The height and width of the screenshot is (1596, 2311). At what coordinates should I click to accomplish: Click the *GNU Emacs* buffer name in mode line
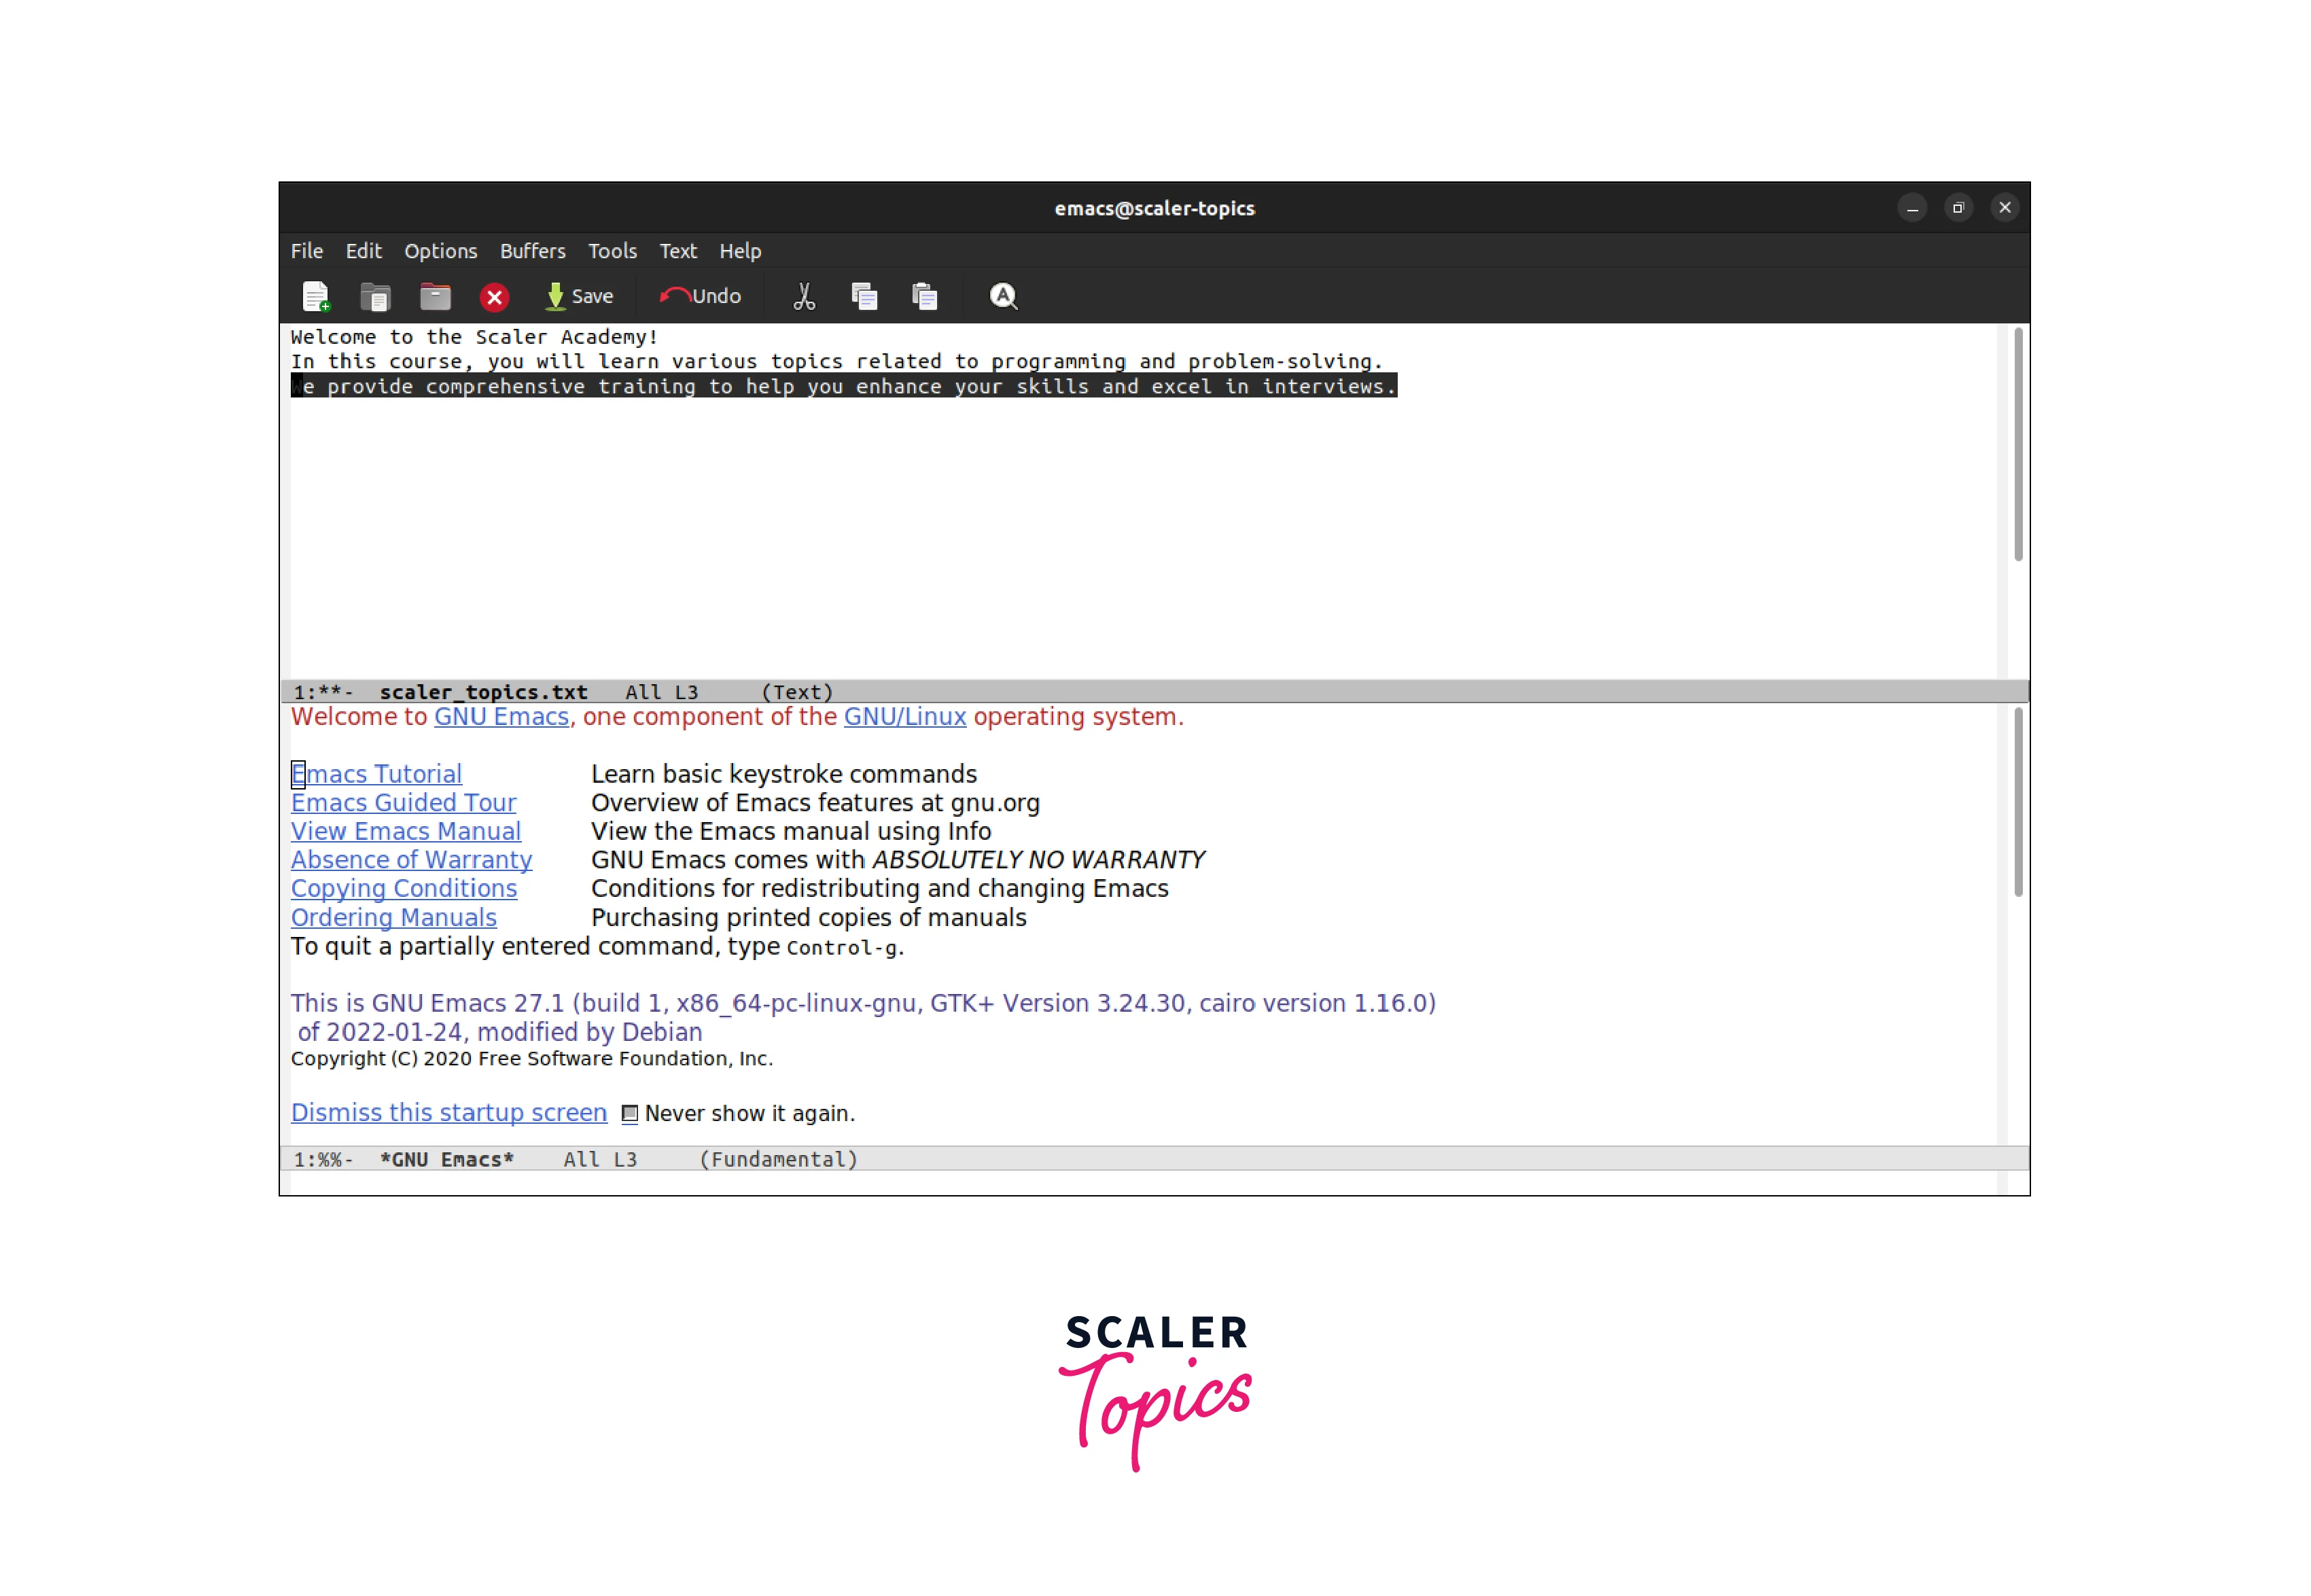pyautogui.click(x=447, y=1160)
